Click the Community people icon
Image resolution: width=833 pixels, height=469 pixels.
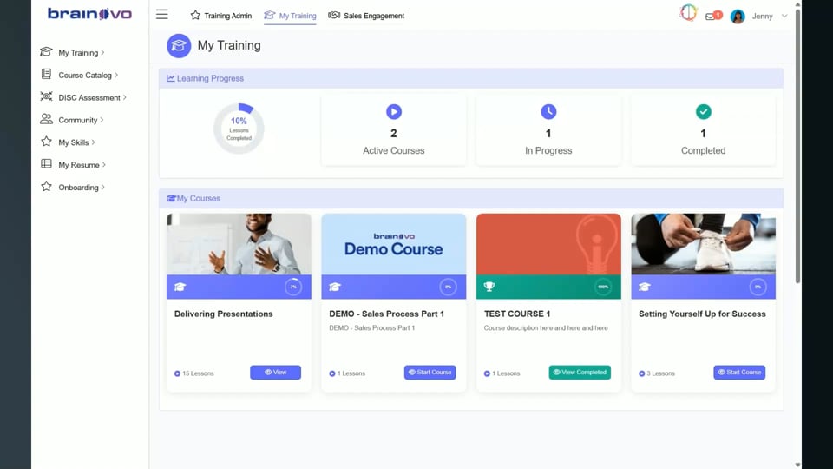tap(46, 119)
